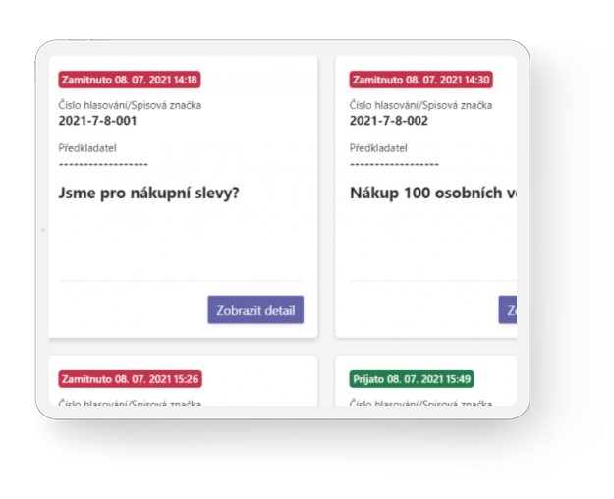Image resolution: width=614 pixels, height=499 pixels.
Task: Click the red Zamítnuto 15:26 status badge
Action: [x=130, y=378]
